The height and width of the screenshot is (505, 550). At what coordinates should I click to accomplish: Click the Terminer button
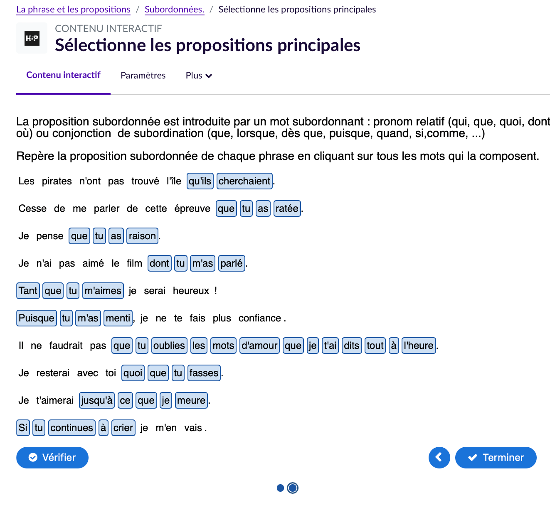[x=496, y=458]
